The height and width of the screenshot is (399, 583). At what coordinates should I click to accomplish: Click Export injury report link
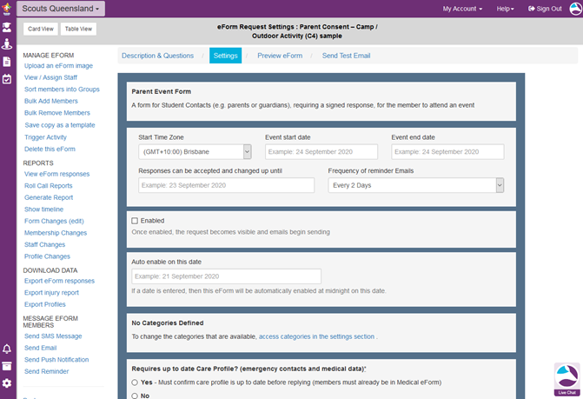point(51,293)
